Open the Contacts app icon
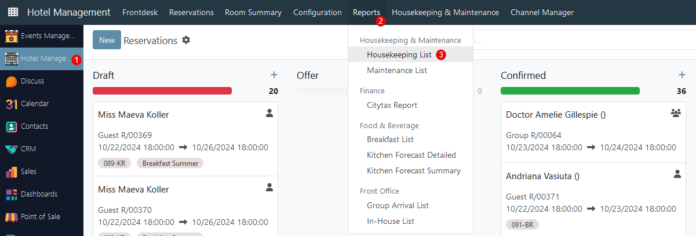The image size is (696, 236). [x=12, y=126]
